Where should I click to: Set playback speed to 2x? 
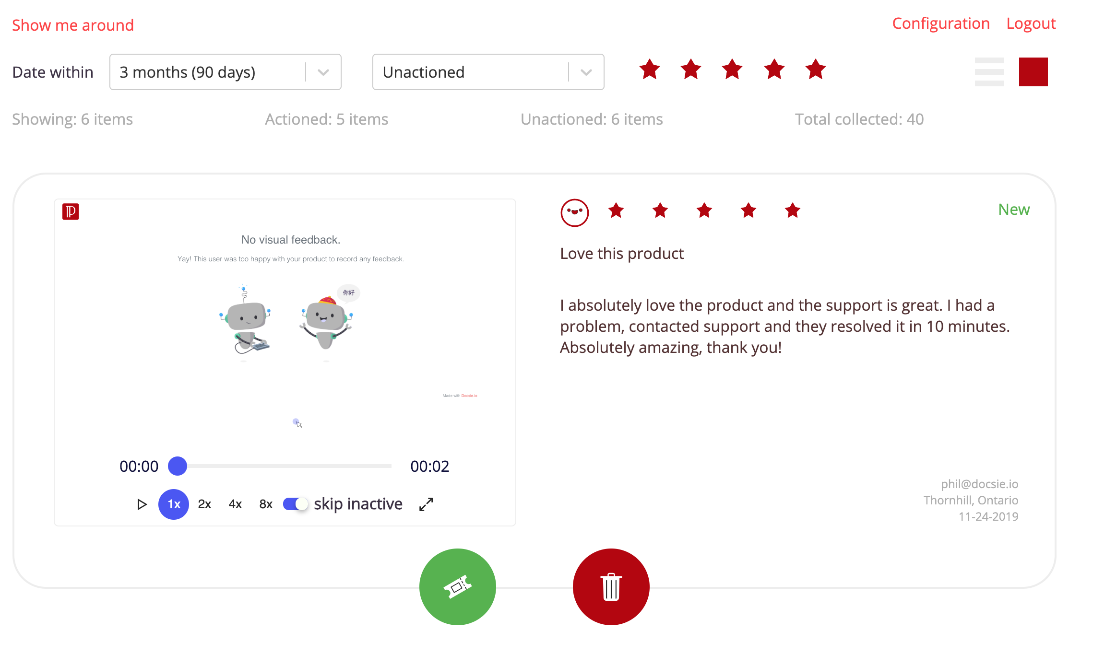[x=204, y=504]
